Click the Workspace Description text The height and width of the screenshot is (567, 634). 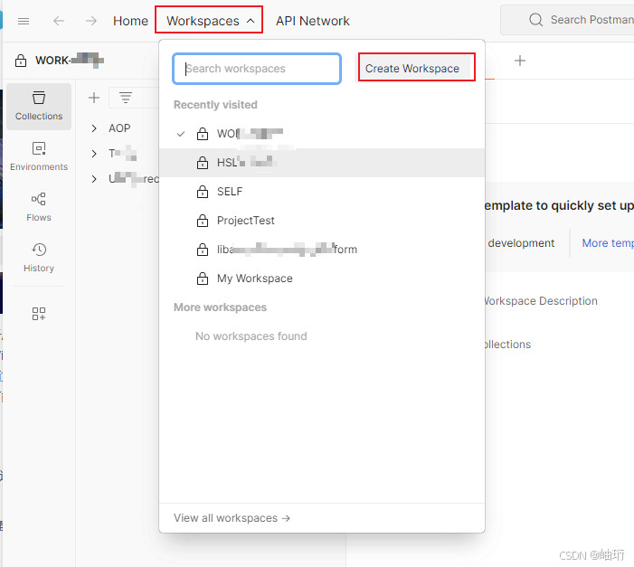pyautogui.click(x=541, y=301)
